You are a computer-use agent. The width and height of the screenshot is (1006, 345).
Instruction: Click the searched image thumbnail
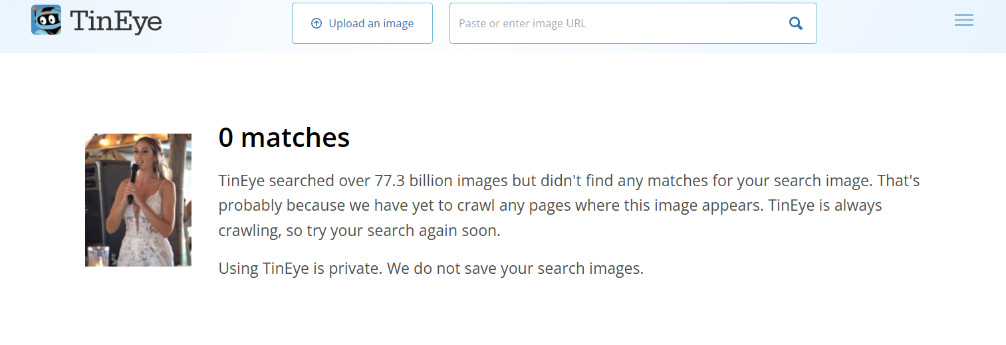pos(138,200)
